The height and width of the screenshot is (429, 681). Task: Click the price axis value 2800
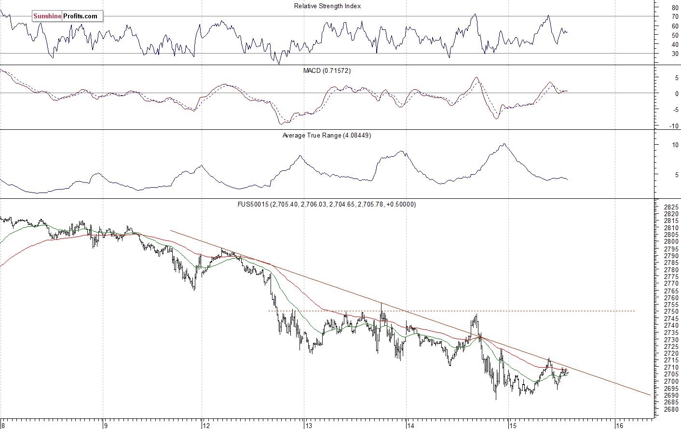point(671,242)
